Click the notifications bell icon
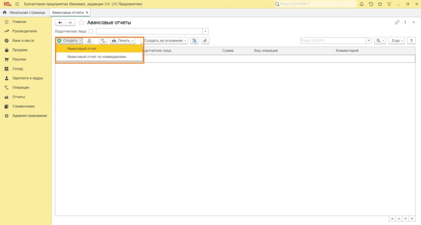421x225 pixels. (x=361, y=4)
